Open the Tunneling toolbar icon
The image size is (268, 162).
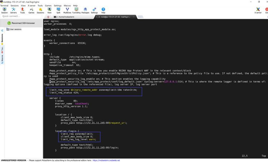[76, 10]
